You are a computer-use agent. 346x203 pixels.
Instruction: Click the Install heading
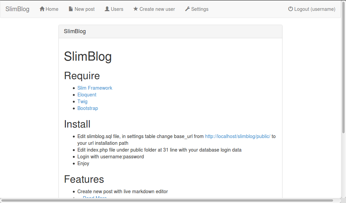tap(77, 124)
